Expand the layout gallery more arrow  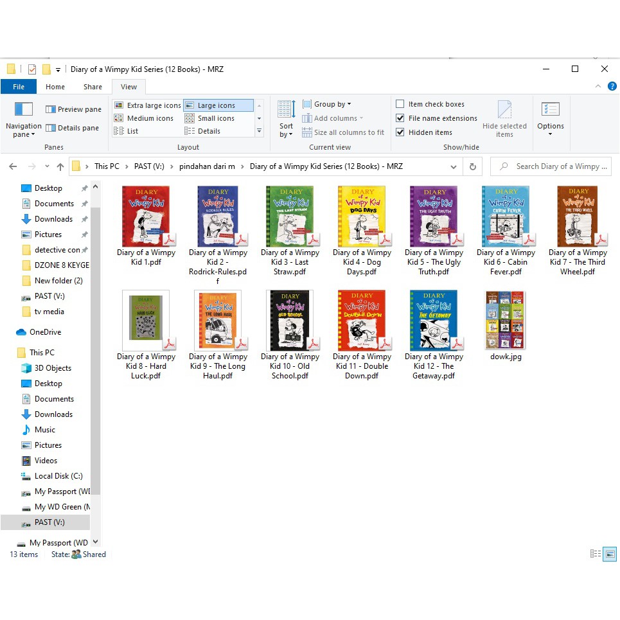(259, 131)
